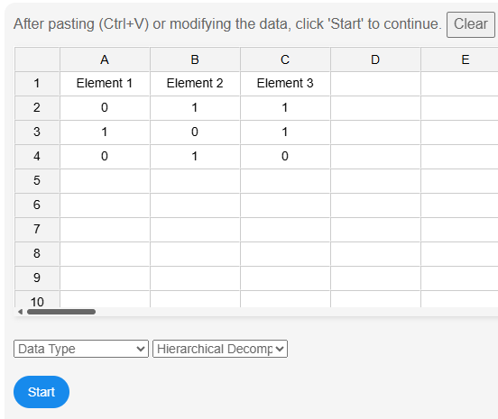Expand the Hierarchical Decomposition dropdown

pos(220,349)
